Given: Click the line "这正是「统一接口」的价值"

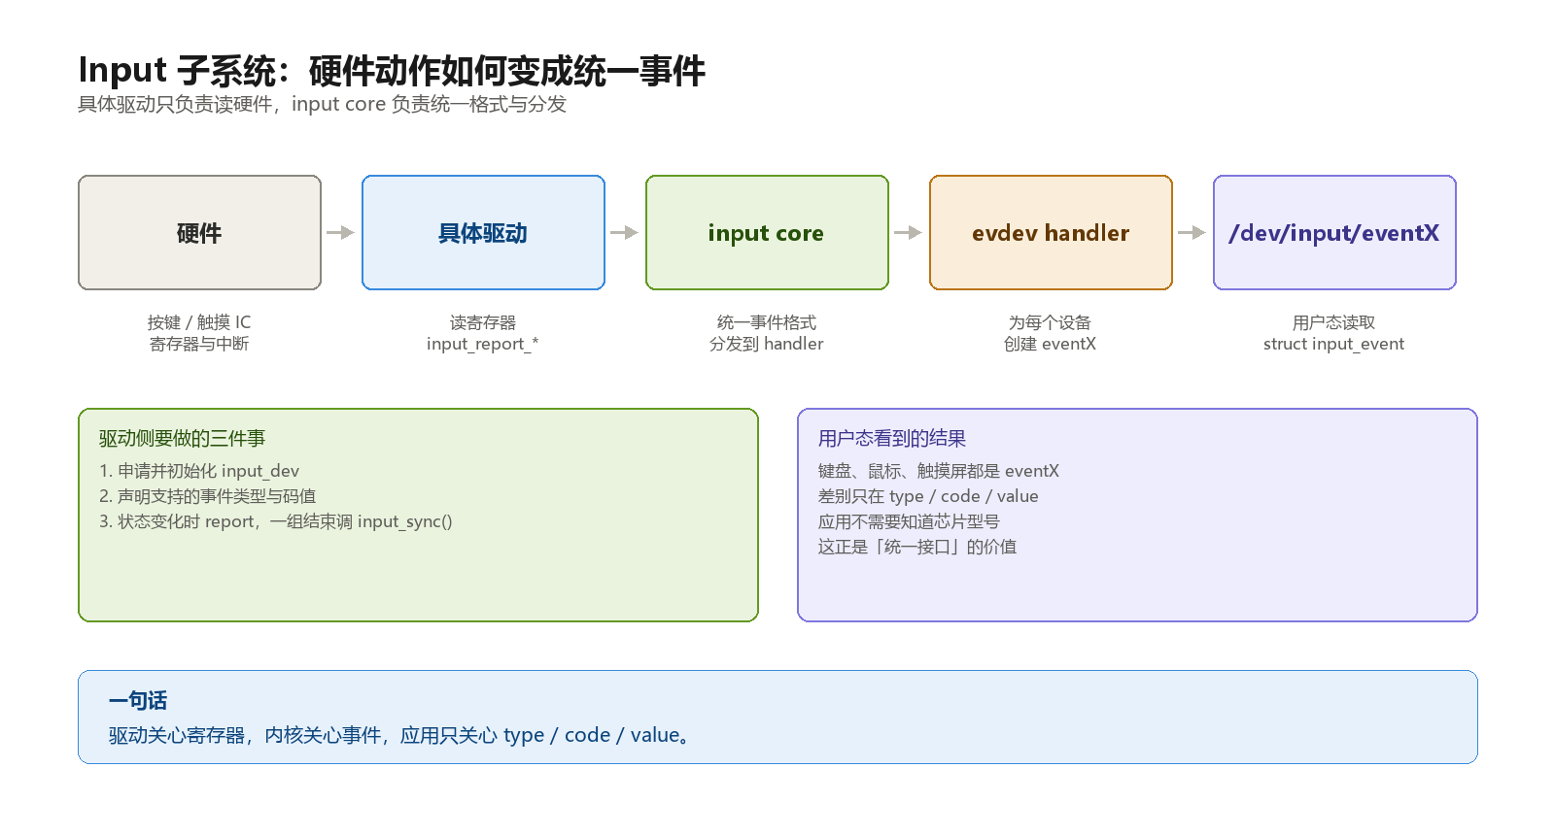Looking at the screenshot, I should click(917, 547).
